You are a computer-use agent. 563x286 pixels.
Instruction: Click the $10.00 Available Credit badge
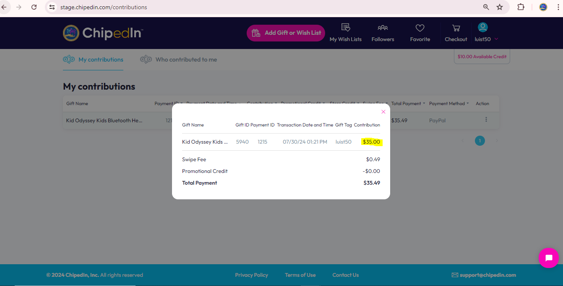(482, 57)
